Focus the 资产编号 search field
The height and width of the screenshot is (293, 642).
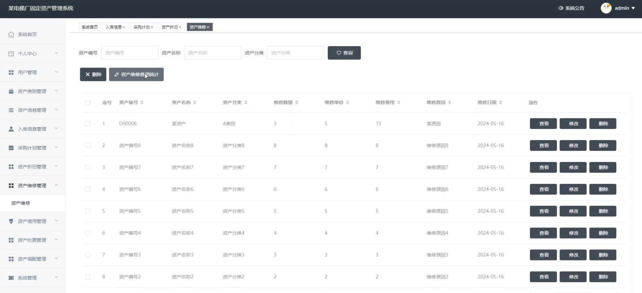[x=129, y=53]
